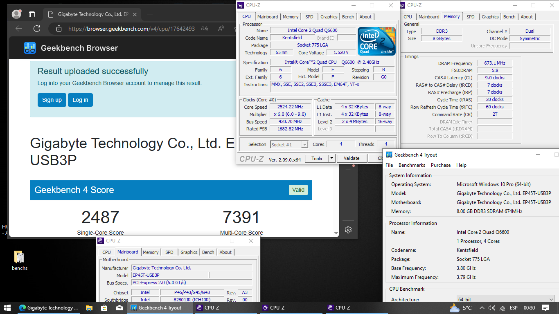Open the Architecture 64-bit dropdown

point(506,300)
